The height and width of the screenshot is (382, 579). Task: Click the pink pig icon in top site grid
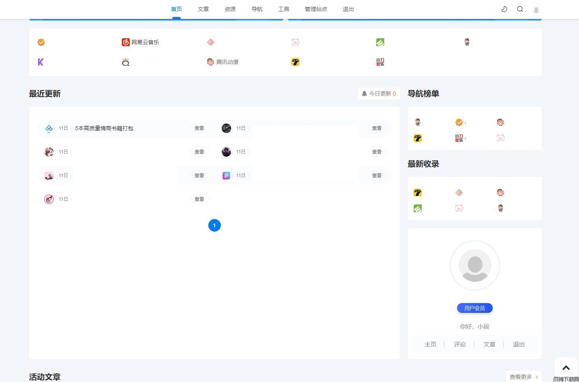point(295,42)
